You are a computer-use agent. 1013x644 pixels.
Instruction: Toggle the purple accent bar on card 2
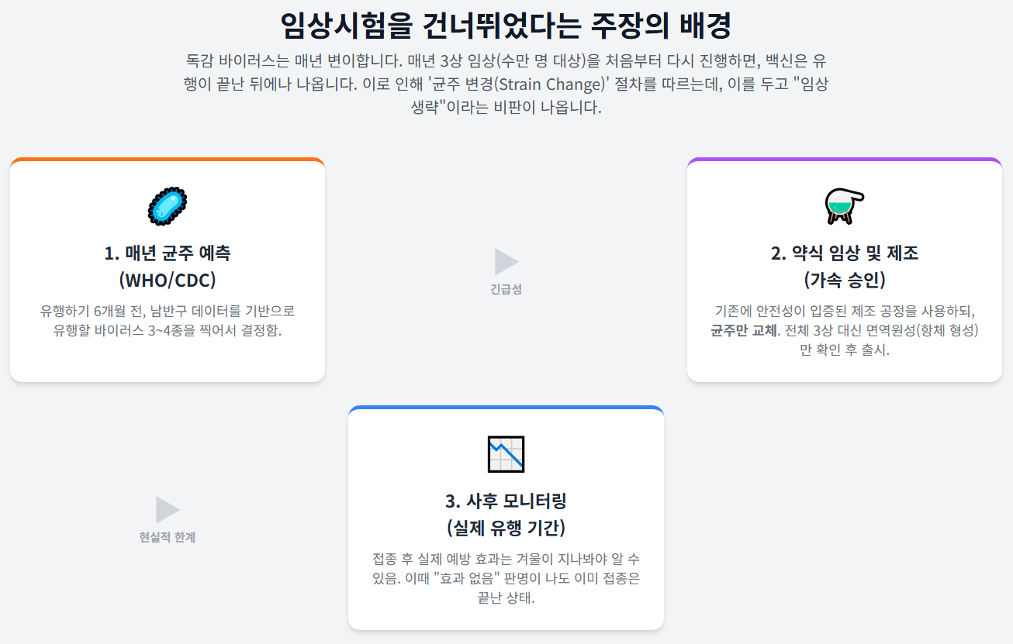coord(844,160)
